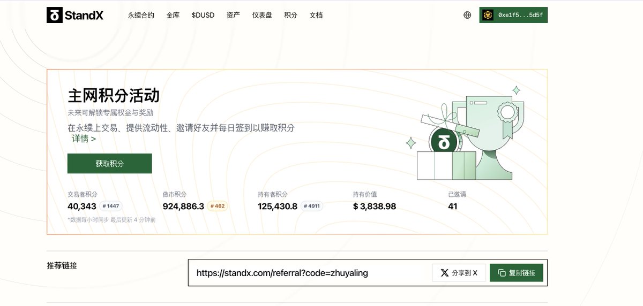
Task: Open the language globe icon
Action: [x=467, y=15]
